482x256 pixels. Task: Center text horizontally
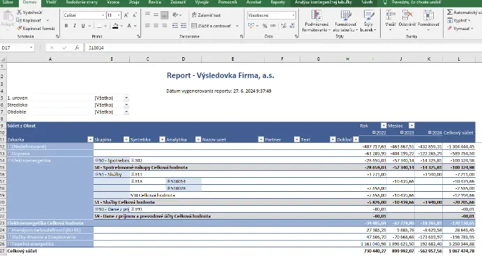(x=156, y=26)
